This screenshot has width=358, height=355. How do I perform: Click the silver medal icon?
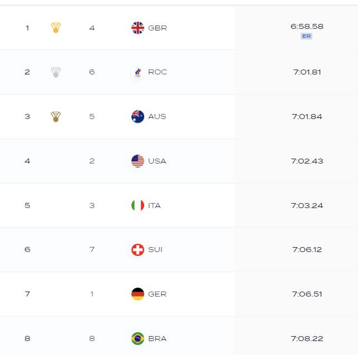(x=56, y=72)
